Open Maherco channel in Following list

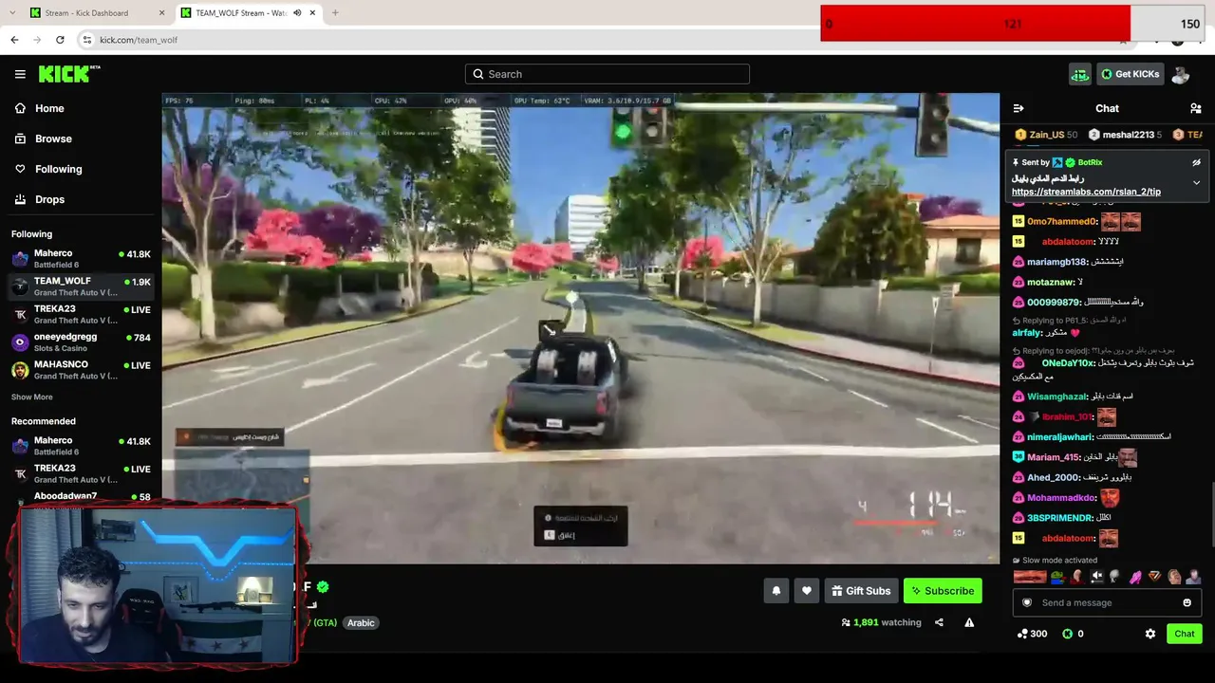pyautogui.click(x=81, y=258)
